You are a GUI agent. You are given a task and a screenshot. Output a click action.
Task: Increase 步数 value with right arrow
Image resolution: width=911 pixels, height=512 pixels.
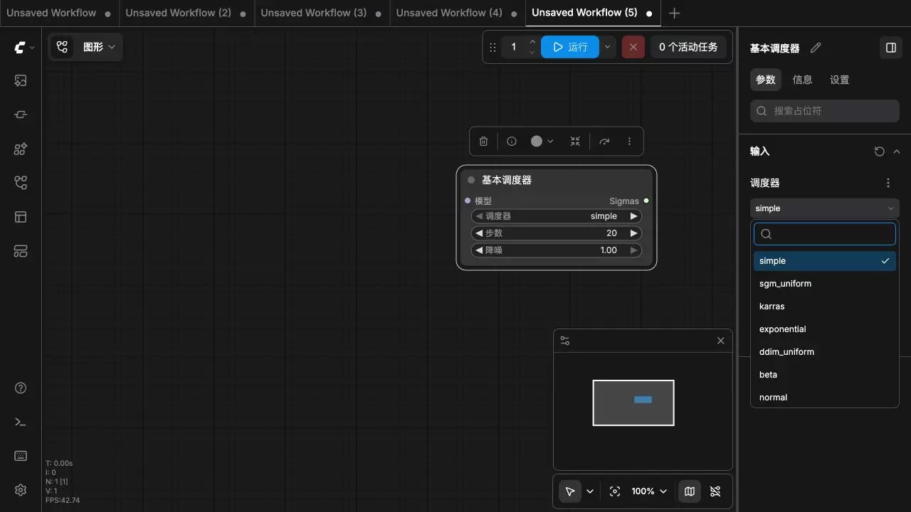tap(633, 233)
